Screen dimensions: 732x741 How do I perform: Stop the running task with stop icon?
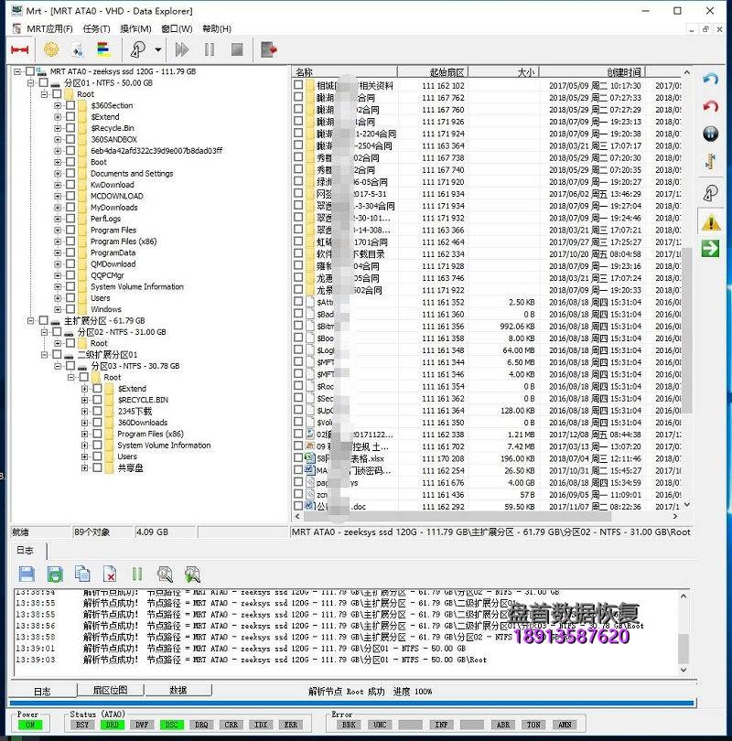click(235, 49)
